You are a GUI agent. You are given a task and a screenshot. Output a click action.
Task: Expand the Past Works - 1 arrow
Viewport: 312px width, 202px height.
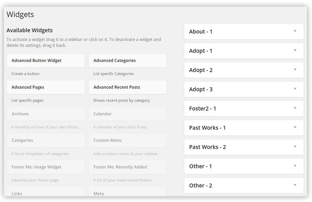295,127
